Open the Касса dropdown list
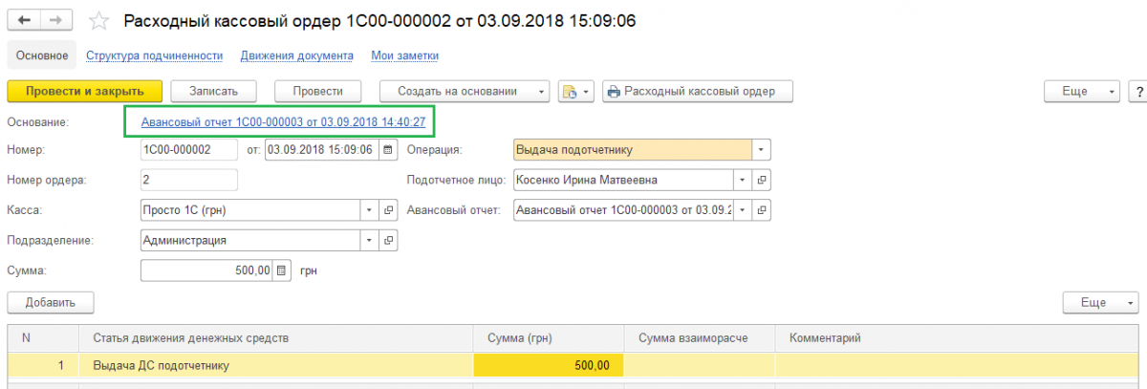The width and height of the screenshot is (1147, 389). click(370, 210)
